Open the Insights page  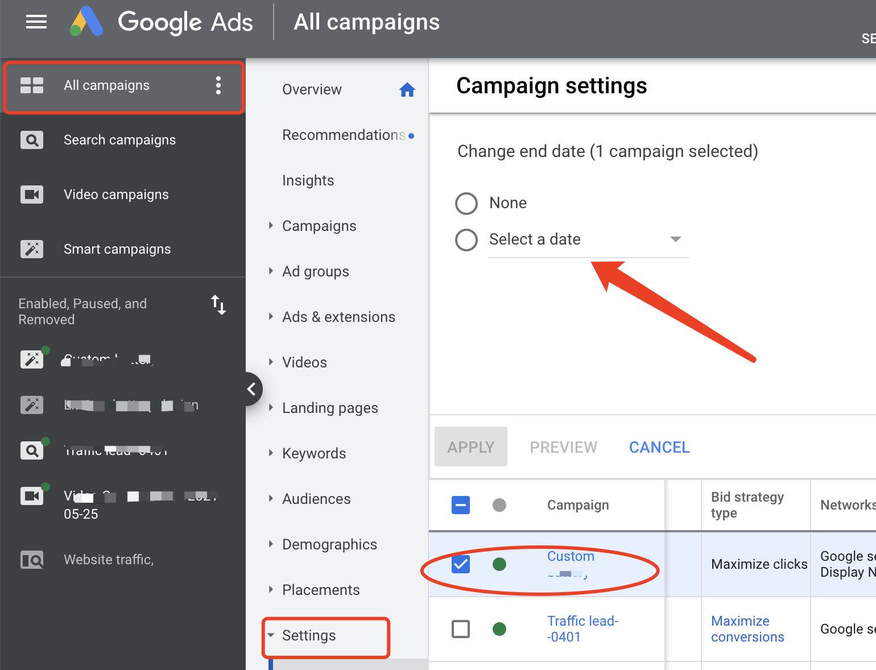pos(308,180)
